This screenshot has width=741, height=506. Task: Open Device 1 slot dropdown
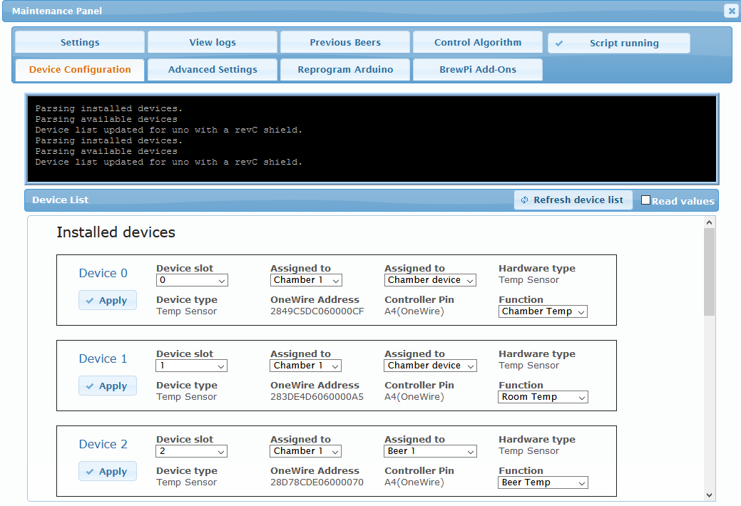(x=191, y=366)
